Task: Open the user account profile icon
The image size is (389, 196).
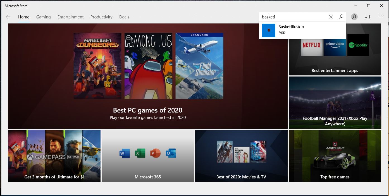Action: coord(354,17)
